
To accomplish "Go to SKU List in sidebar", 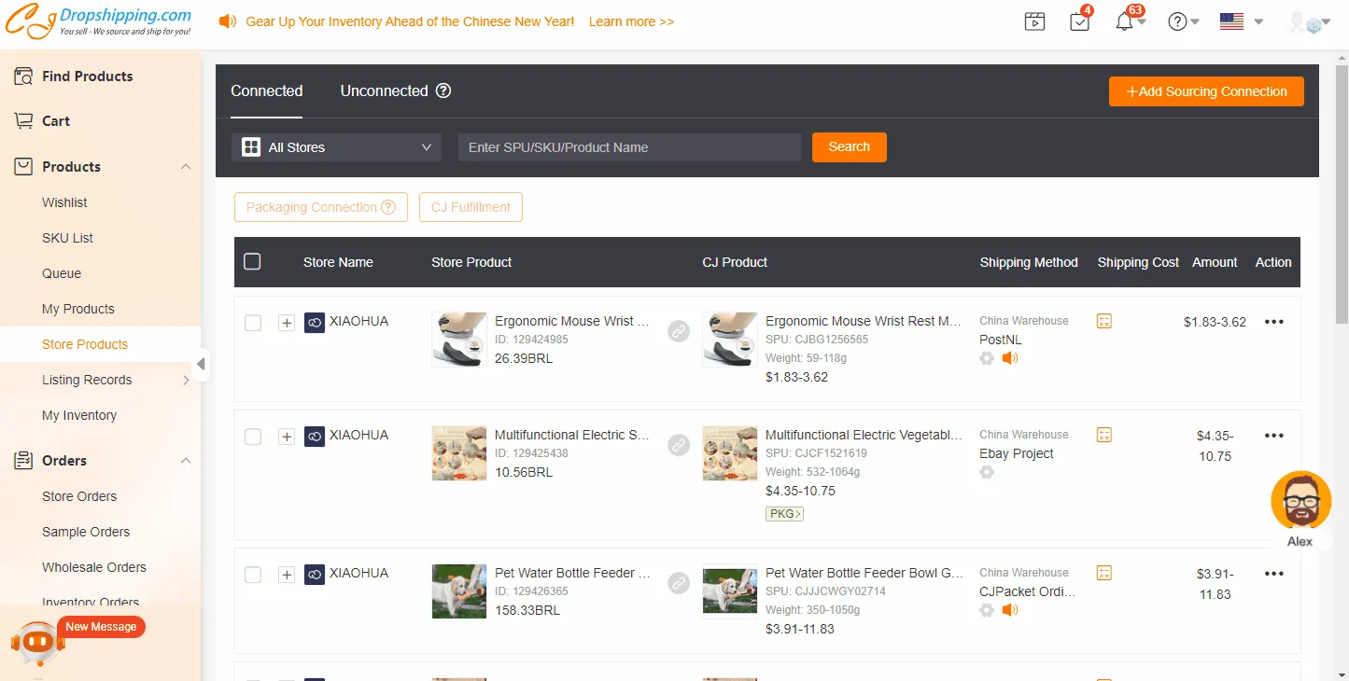I will coord(67,238).
